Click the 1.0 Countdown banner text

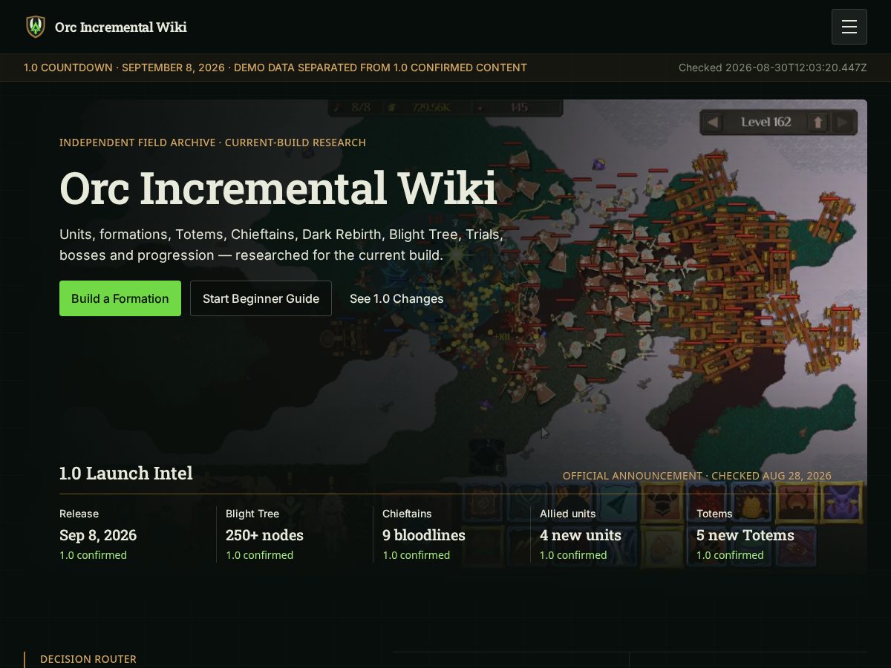click(275, 68)
